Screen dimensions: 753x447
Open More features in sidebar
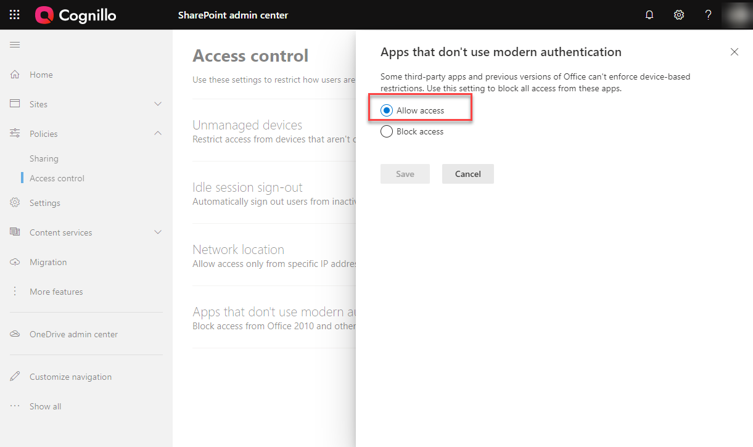[x=56, y=292]
